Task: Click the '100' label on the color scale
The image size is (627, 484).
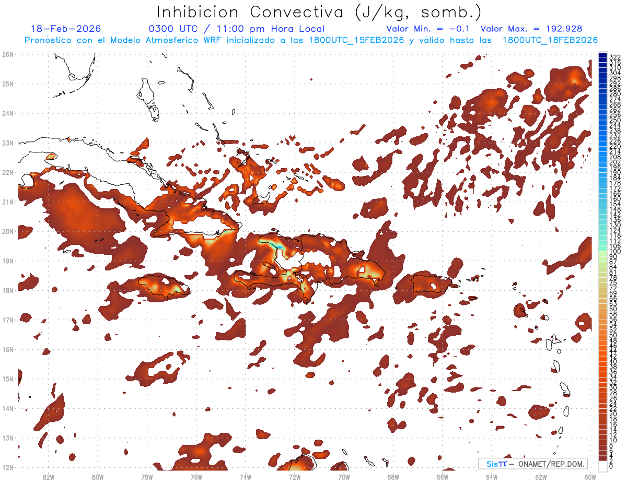Action: (x=615, y=252)
